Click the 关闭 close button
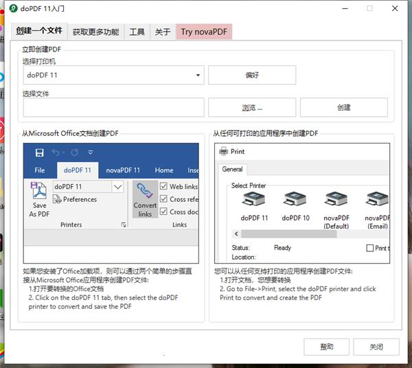 pyautogui.click(x=376, y=347)
